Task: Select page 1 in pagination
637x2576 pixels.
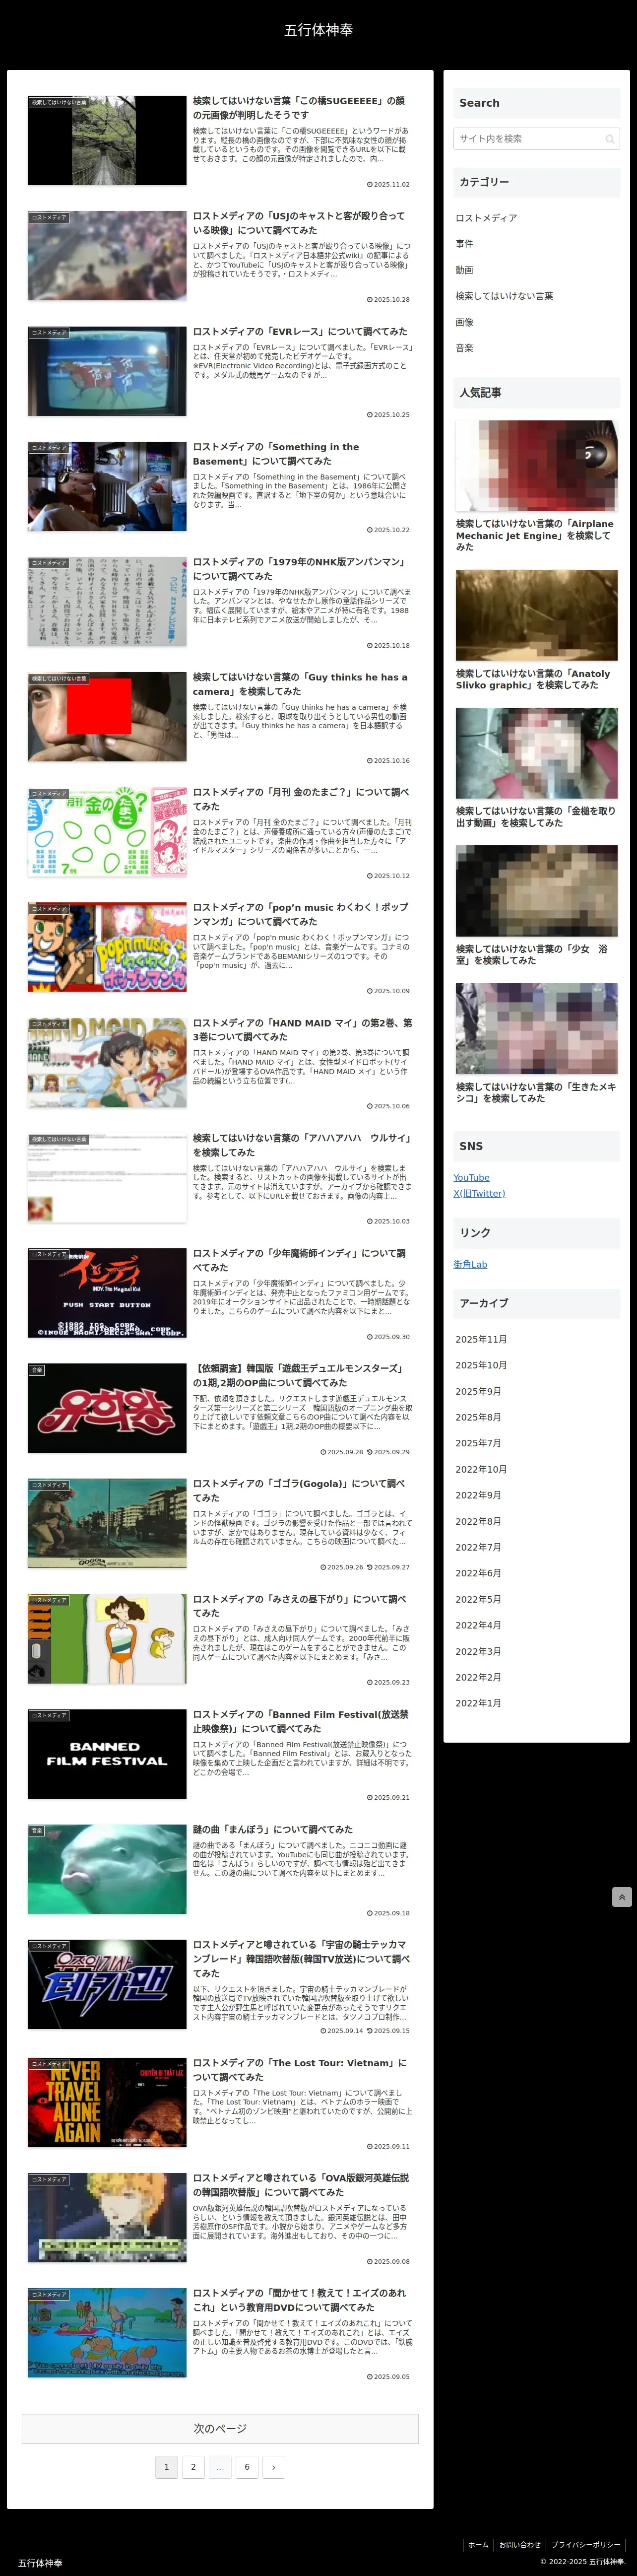Action: click(167, 2467)
